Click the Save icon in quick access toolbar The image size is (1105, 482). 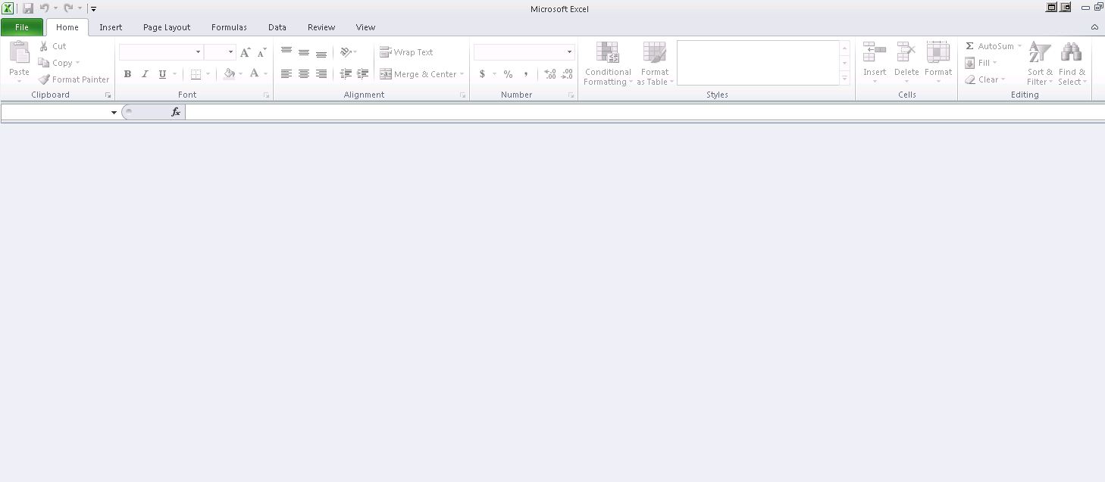coord(28,8)
